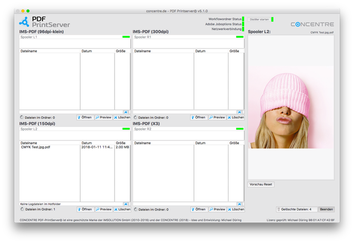The image size is (354, 243).
Task: Clear the log line under the 300dpi list
Action: tap(240, 112)
